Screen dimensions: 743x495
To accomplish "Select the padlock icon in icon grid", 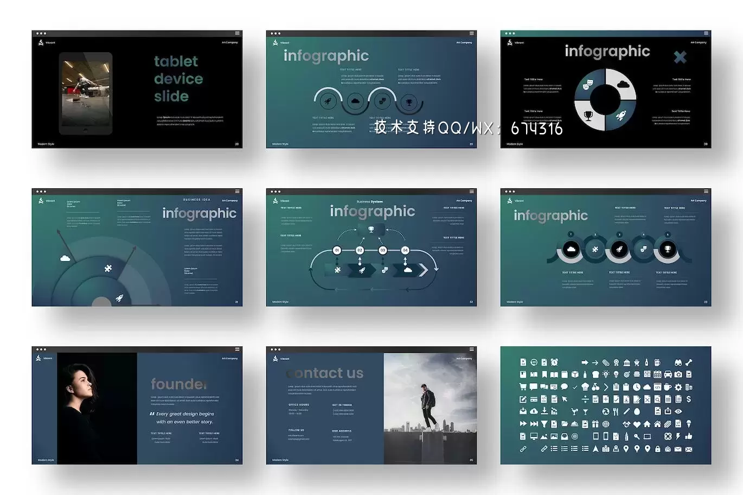I will (x=657, y=449).
